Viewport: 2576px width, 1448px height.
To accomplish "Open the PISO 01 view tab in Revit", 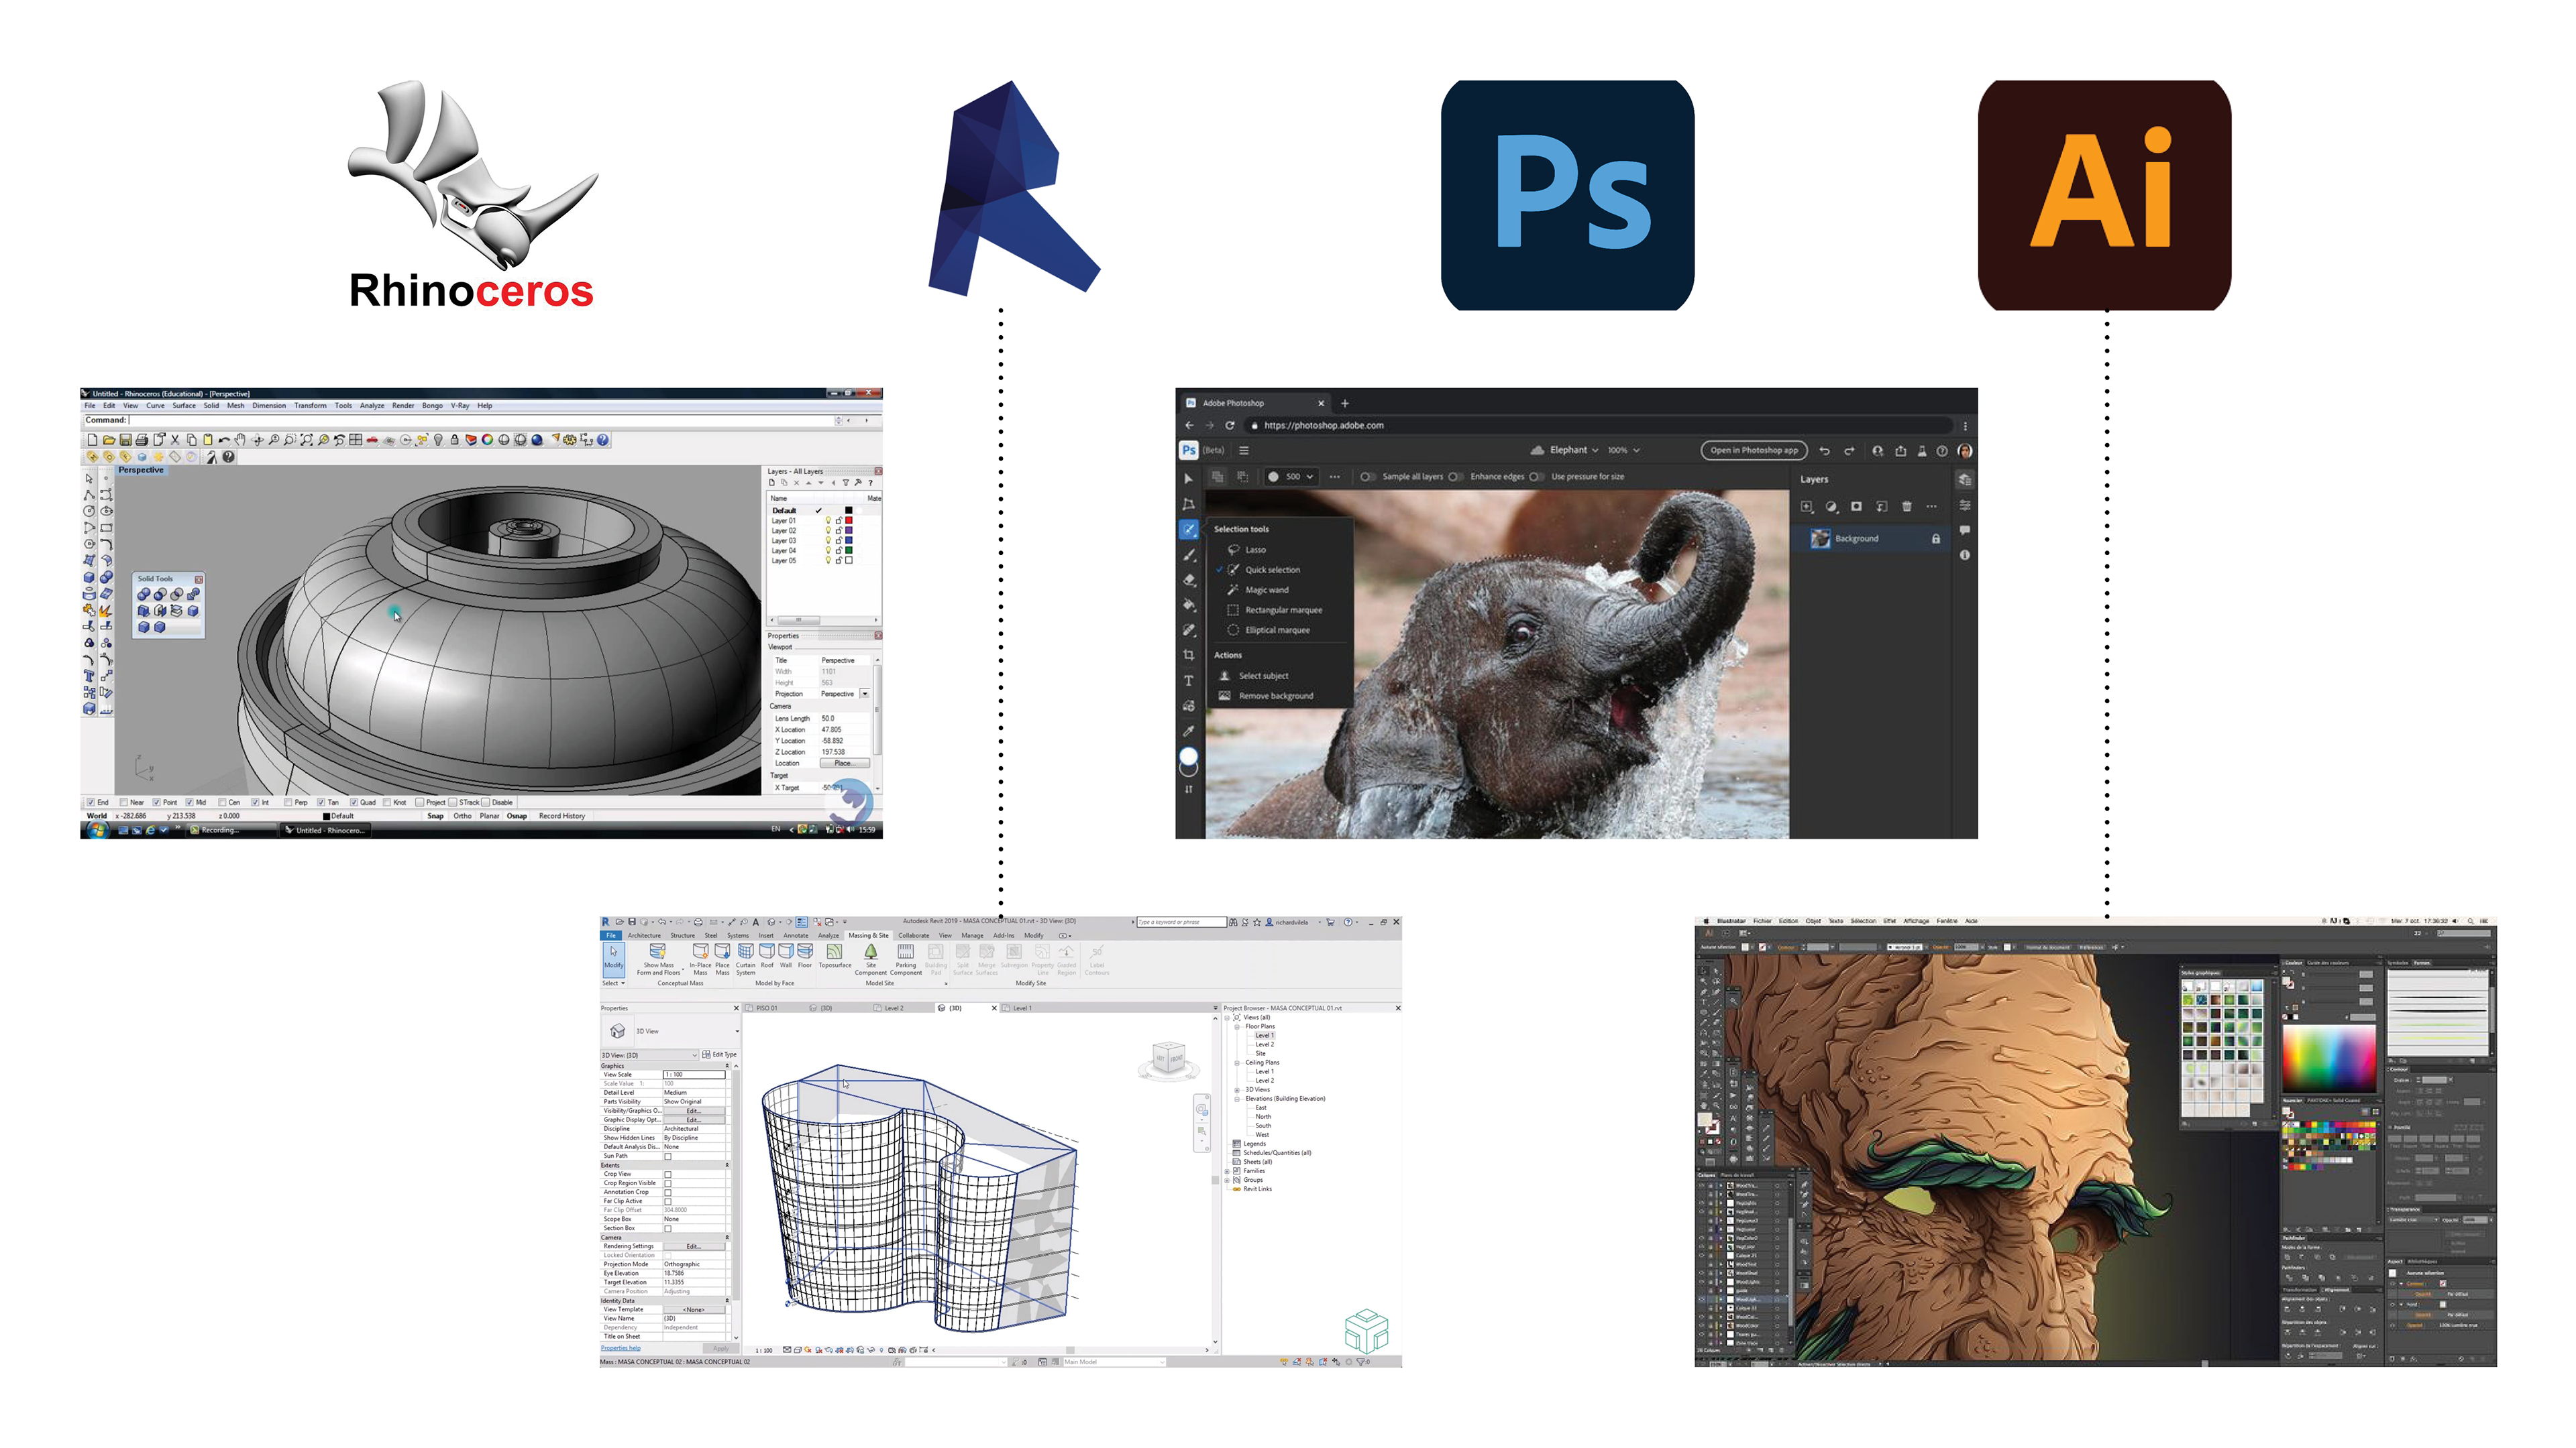I will pyautogui.click(x=762, y=1008).
